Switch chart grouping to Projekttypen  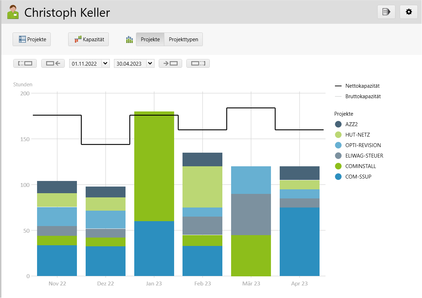point(183,39)
